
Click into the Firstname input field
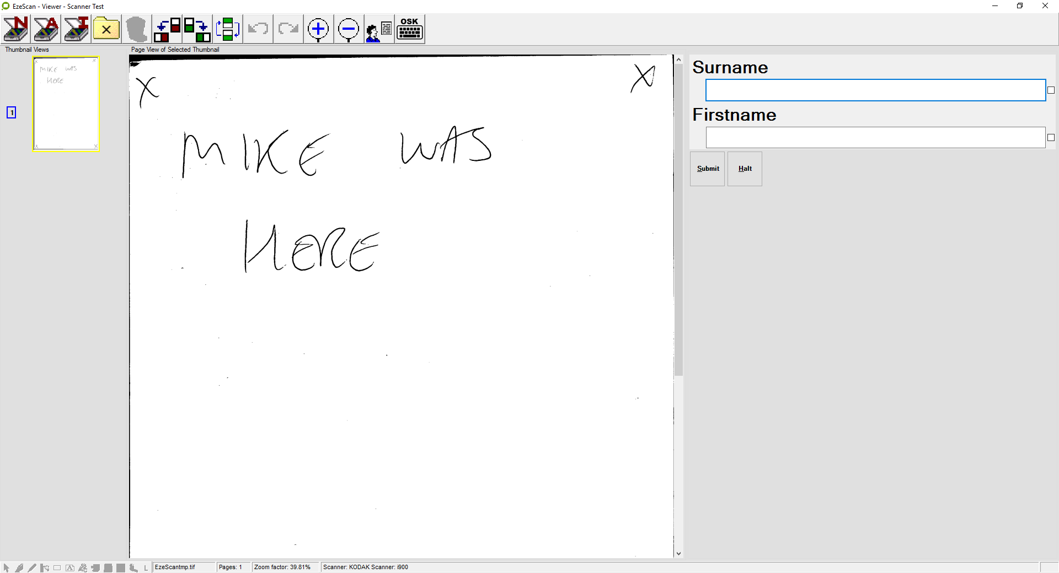pos(875,138)
